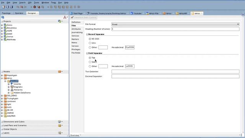Open the Privileges side tab
The image size is (245, 138).
pyautogui.click(x=76, y=49)
